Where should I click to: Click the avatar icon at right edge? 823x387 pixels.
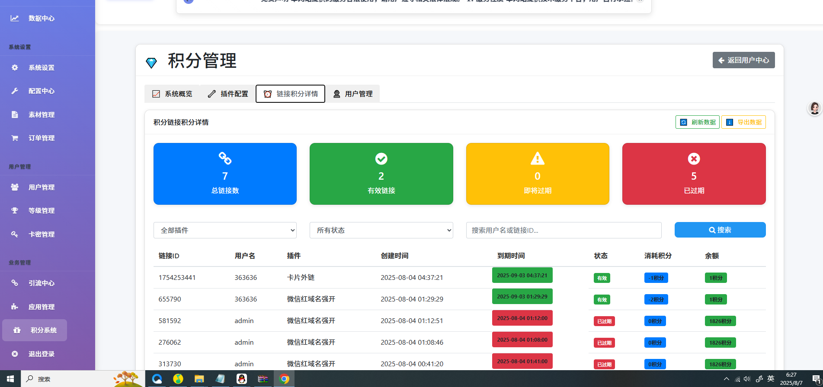(x=815, y=108)
